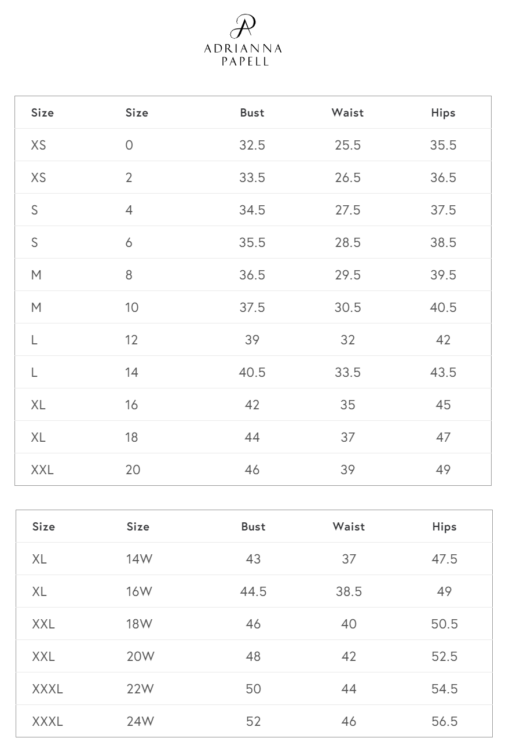Click the Waist header in first table
Screen dimensions: 509x756
(x=347, y=112)
